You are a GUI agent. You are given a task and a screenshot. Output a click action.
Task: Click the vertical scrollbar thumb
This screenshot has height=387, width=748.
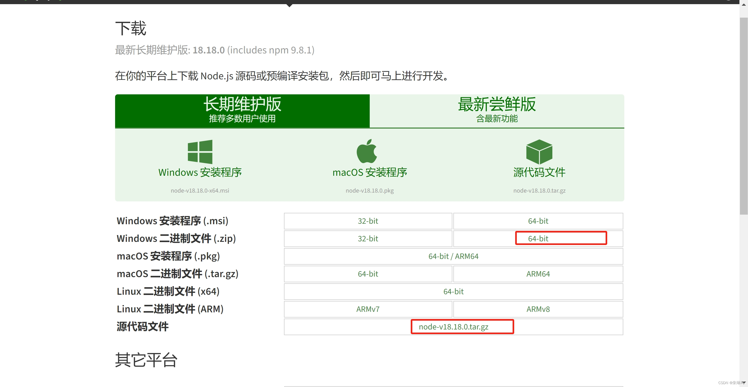744,116
